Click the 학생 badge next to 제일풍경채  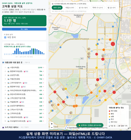(x=22, y=102)
